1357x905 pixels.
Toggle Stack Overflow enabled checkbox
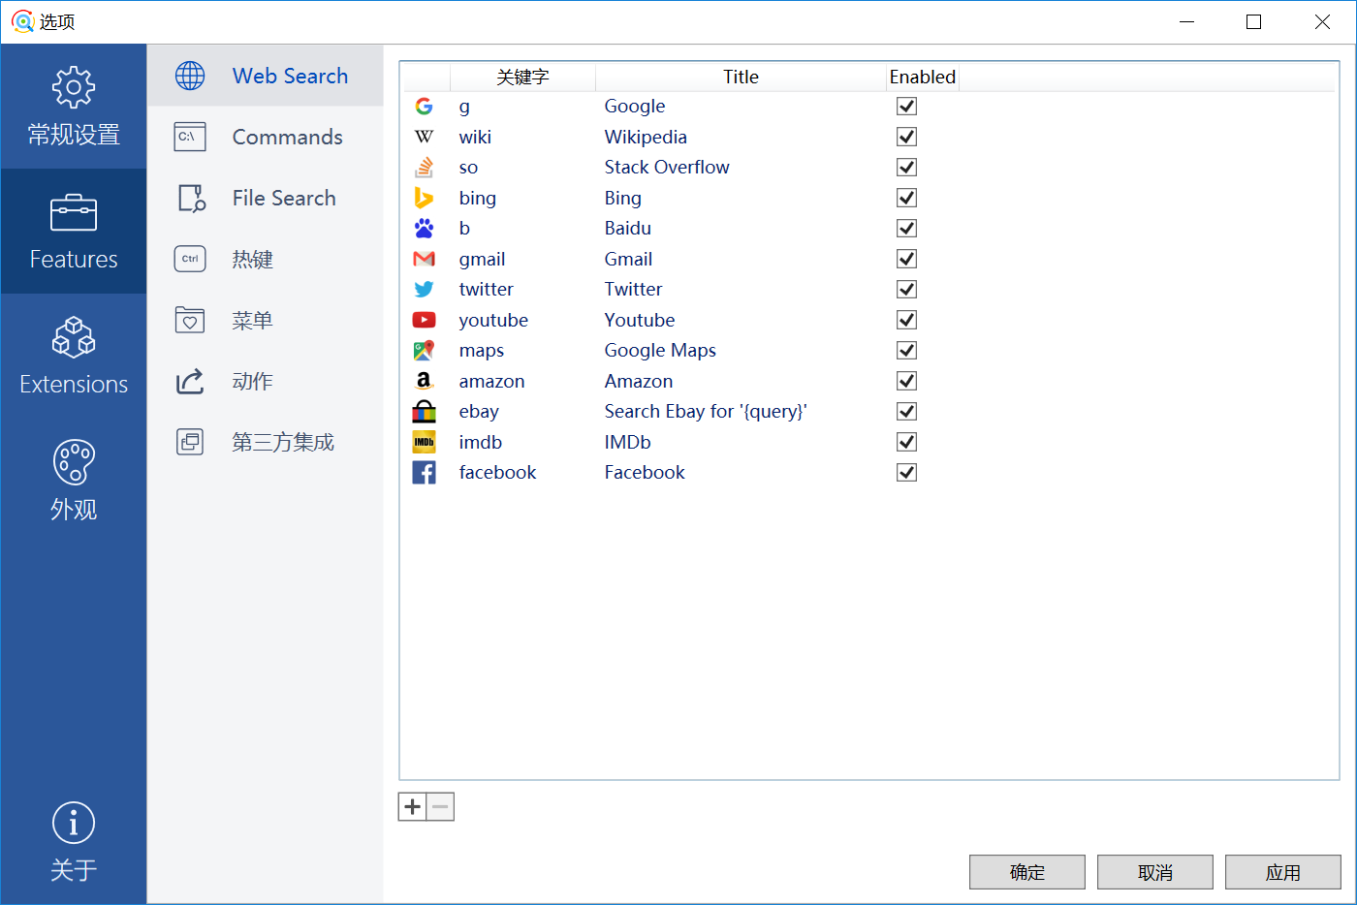pyautogui.click(x=906, y=167)
